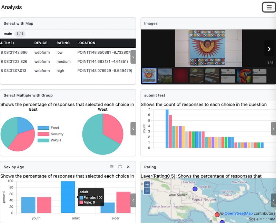
Task: Expand Sex by Age chart to fullscreen
Action: (120, 167)
